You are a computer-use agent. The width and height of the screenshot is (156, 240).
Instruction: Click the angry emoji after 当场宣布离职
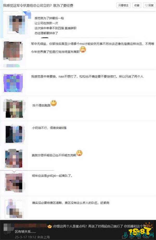pos(83,50)
